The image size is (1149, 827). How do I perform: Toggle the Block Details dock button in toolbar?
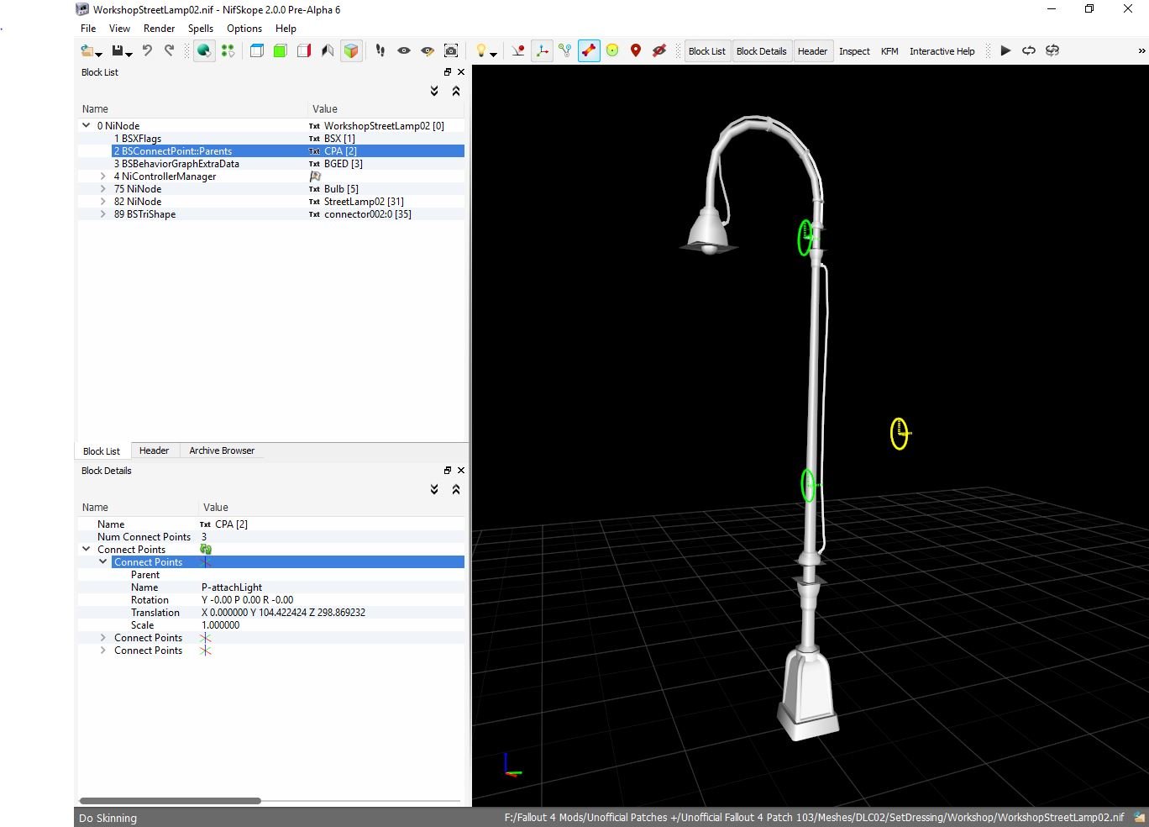click(x=762, y=51)
